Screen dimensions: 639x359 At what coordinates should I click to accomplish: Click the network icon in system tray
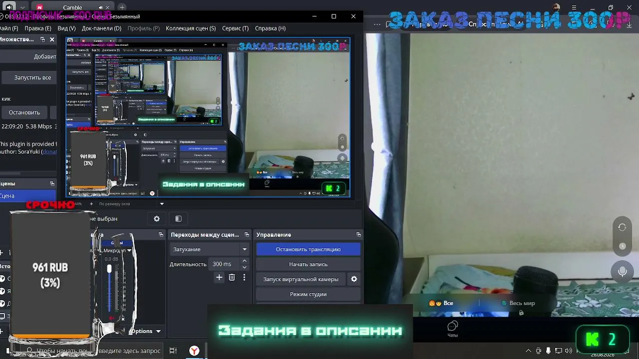pyautogui.click(x=559, y=351)
